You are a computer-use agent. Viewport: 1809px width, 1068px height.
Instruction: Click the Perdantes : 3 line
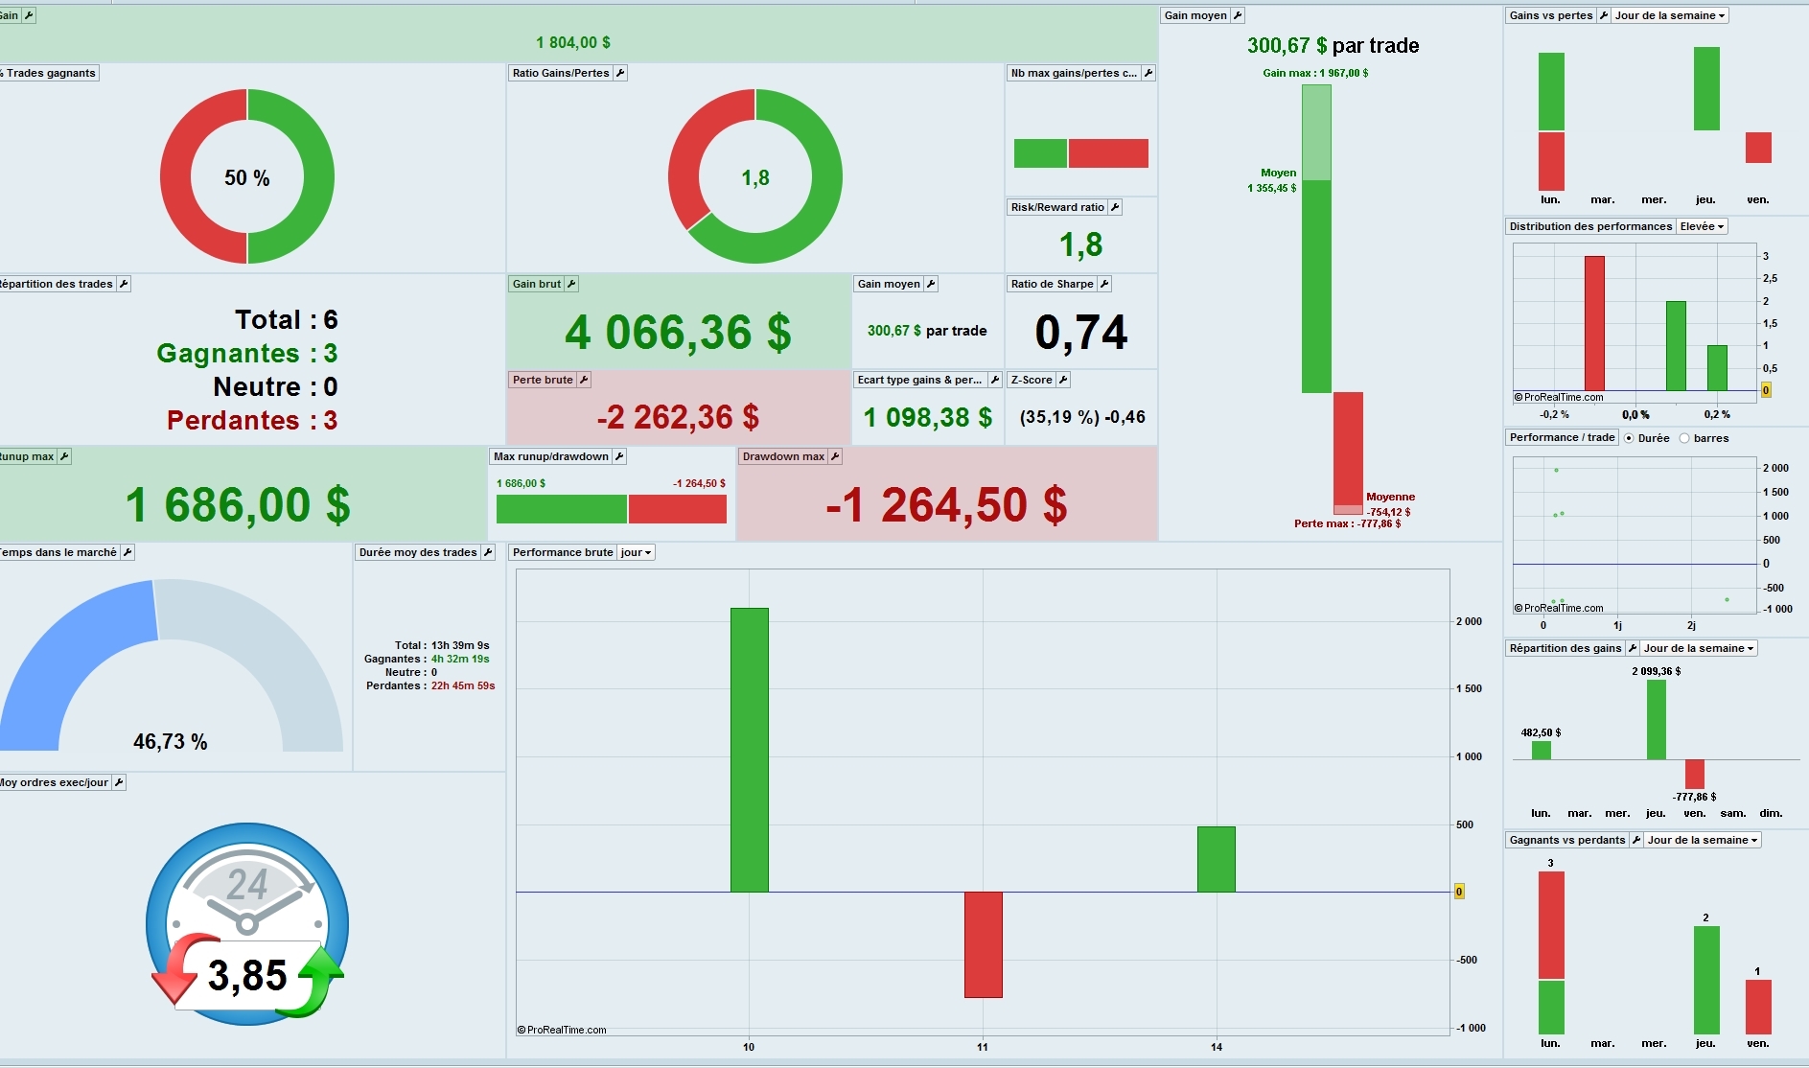click(x=252, y=420)
